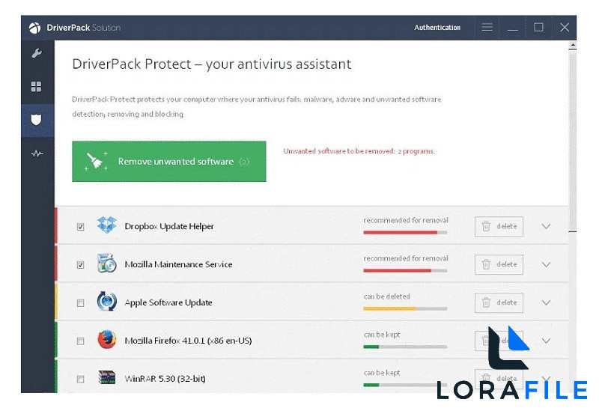Select the 'Mozilla Maintenance Service' name

178,264
